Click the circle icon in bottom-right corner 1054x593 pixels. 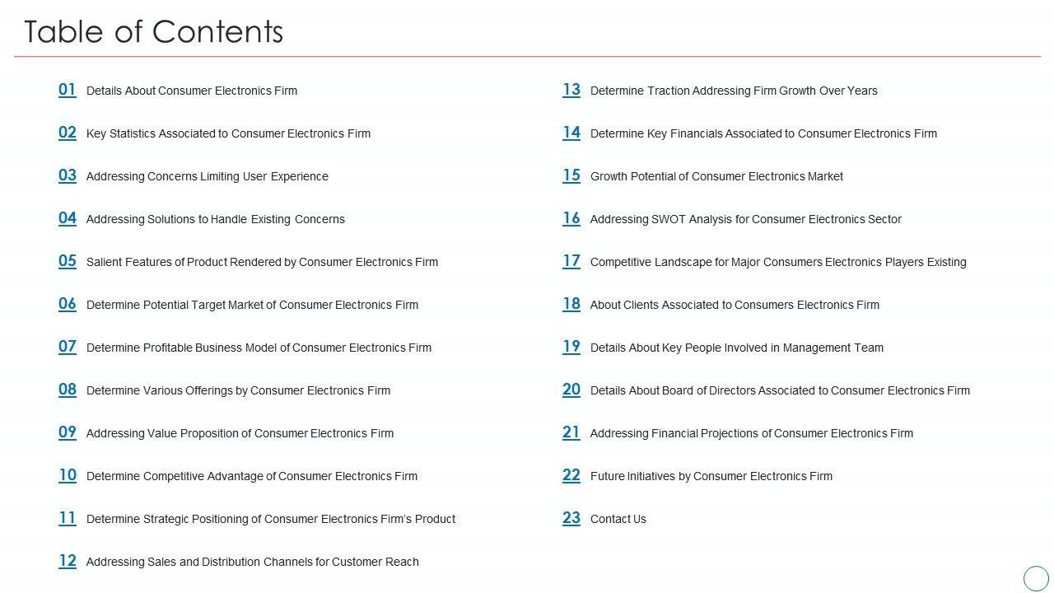pyautogui.click(x=1036, y=577)
